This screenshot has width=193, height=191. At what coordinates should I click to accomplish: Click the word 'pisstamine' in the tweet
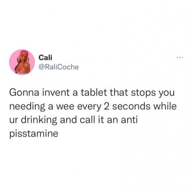point(34,134)
